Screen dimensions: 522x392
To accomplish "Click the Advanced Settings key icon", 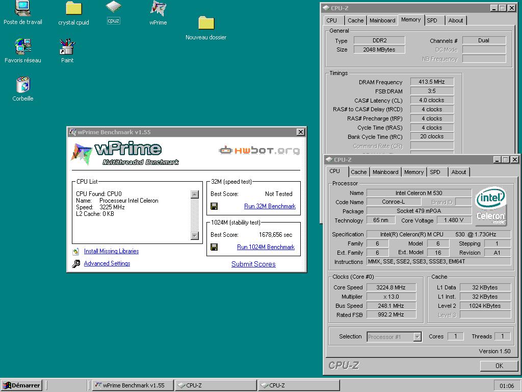I will point(76,264).
